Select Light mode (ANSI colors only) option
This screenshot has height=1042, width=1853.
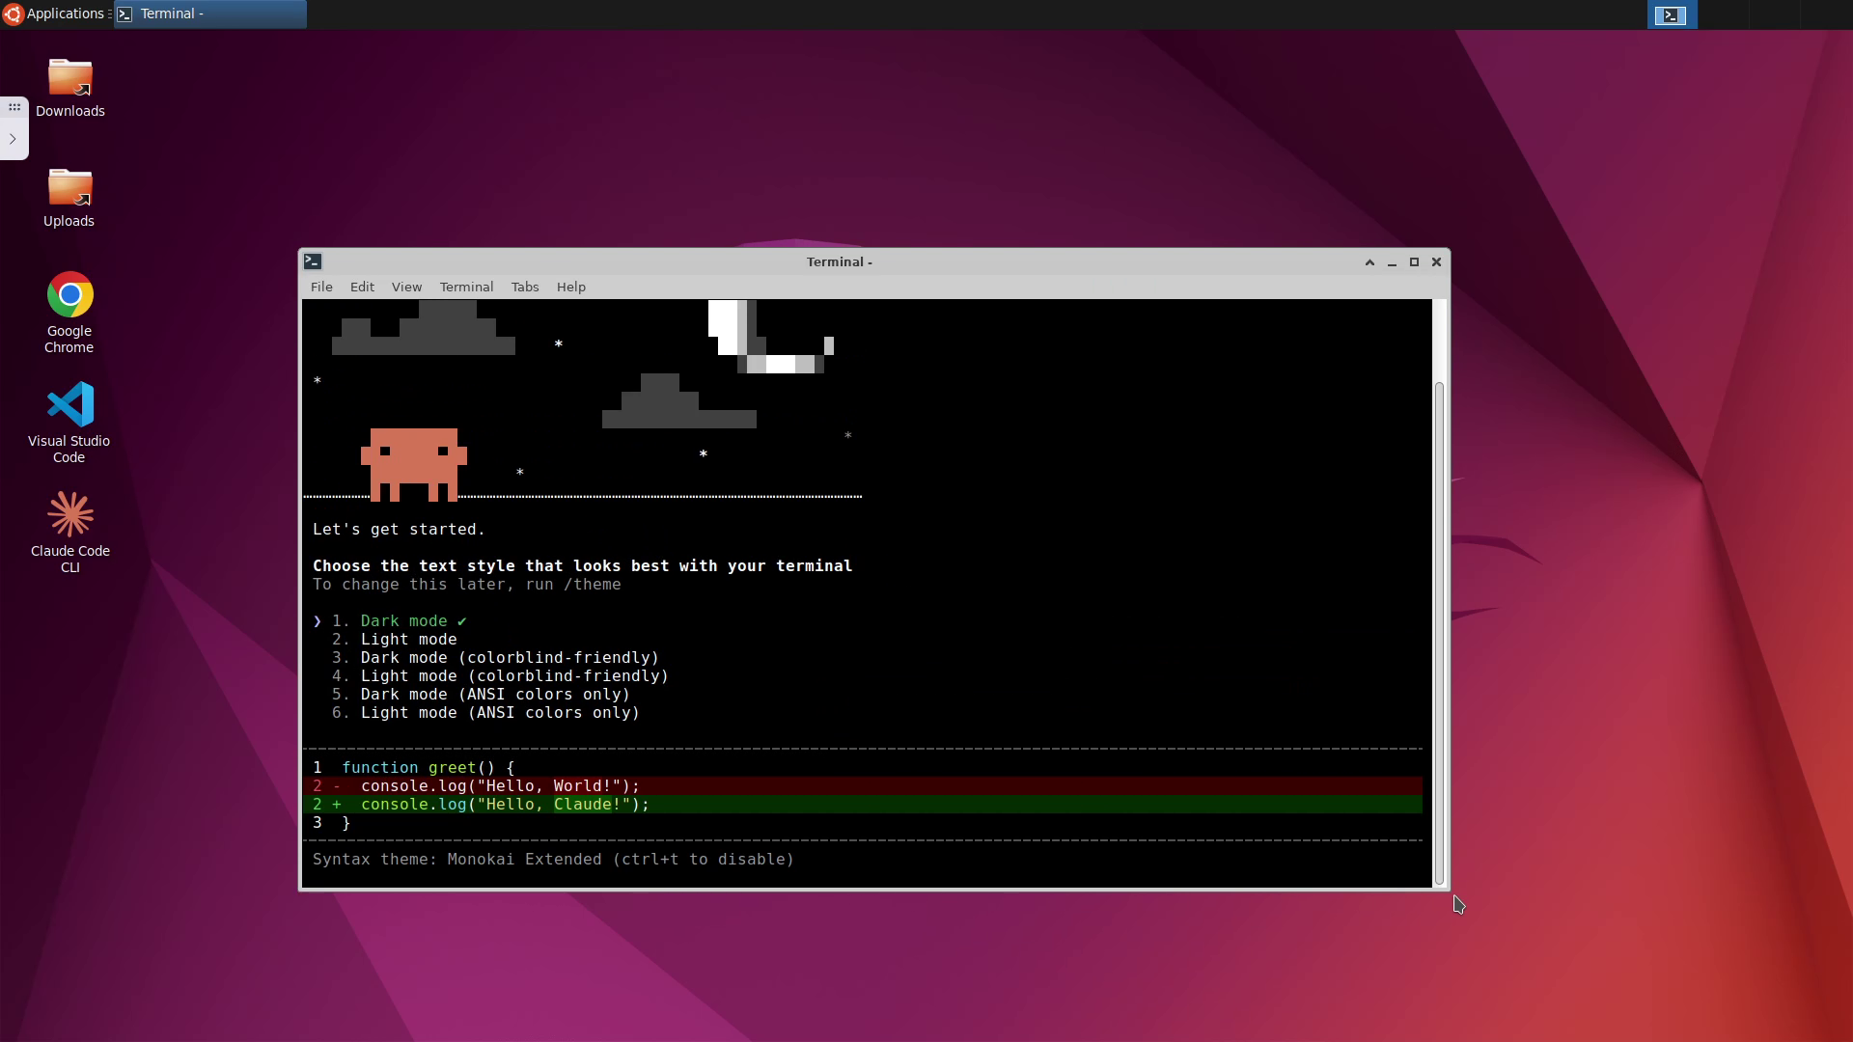click(x=500, y=713)
